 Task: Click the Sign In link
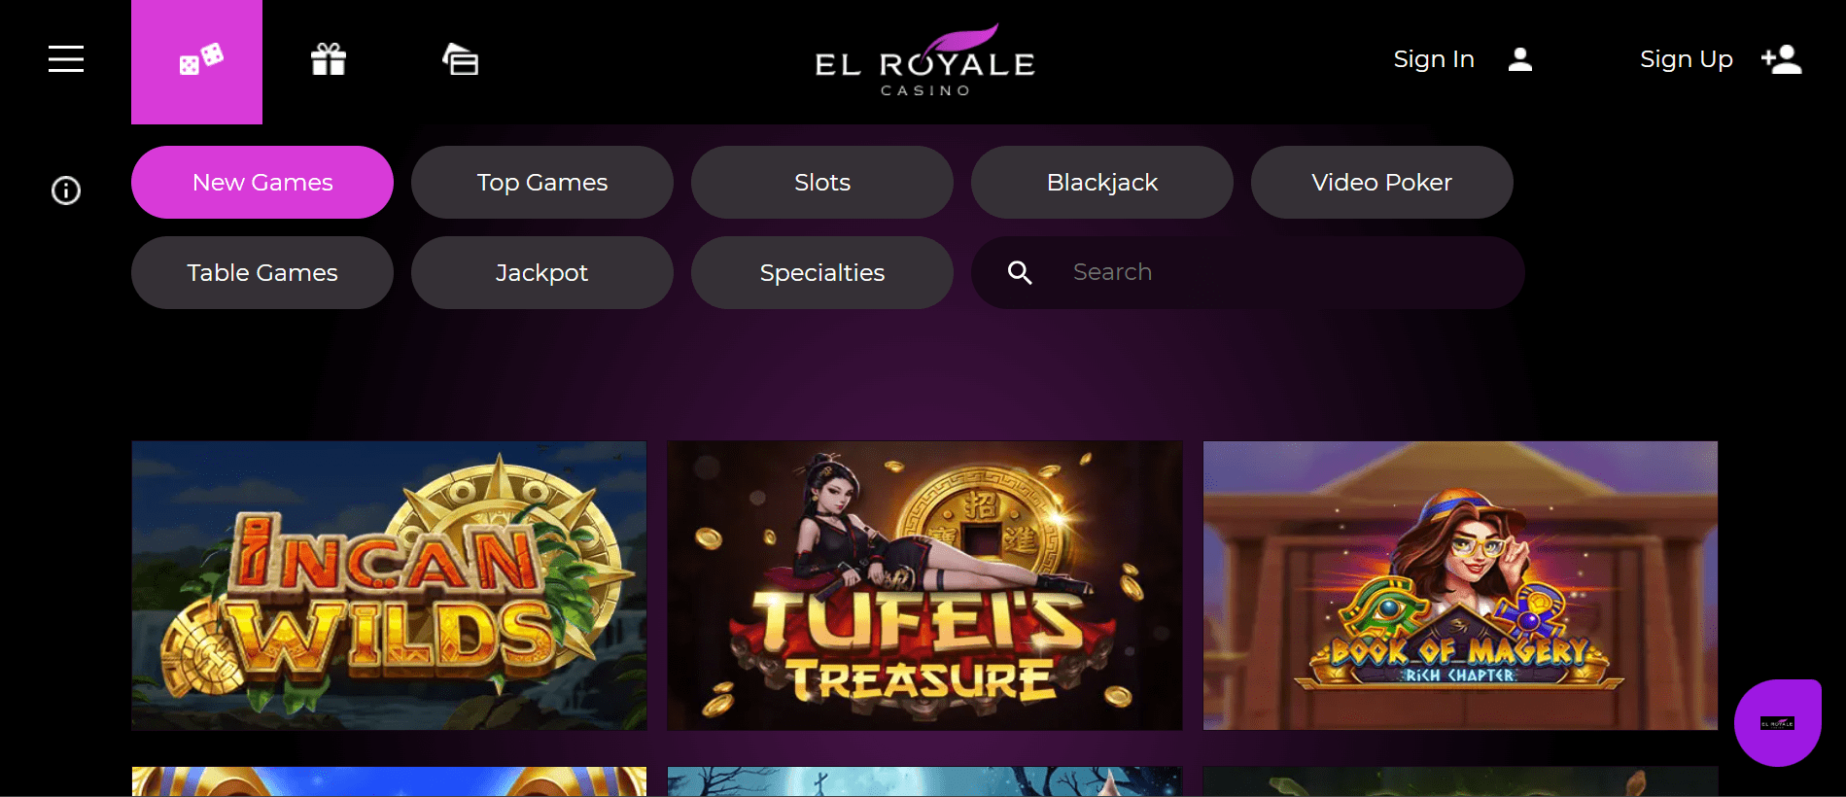pyautogui.click(x=1434, y=59)
